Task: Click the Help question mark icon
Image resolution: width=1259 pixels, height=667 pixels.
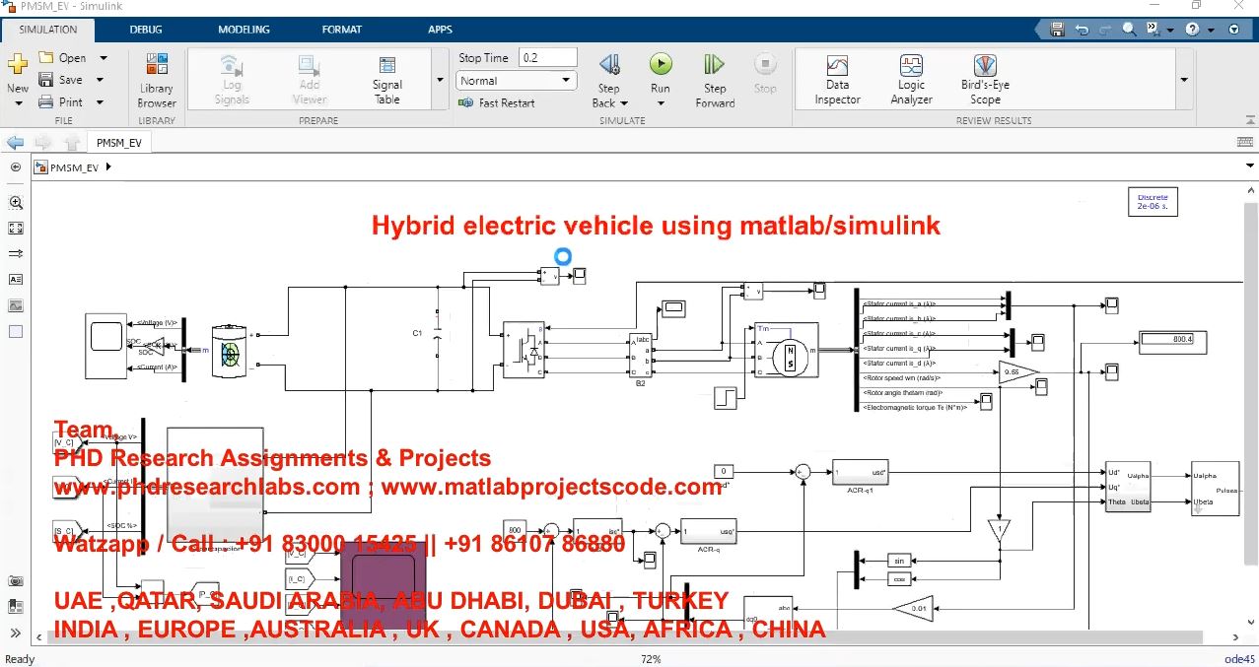Action: [x=1194, y=30]
